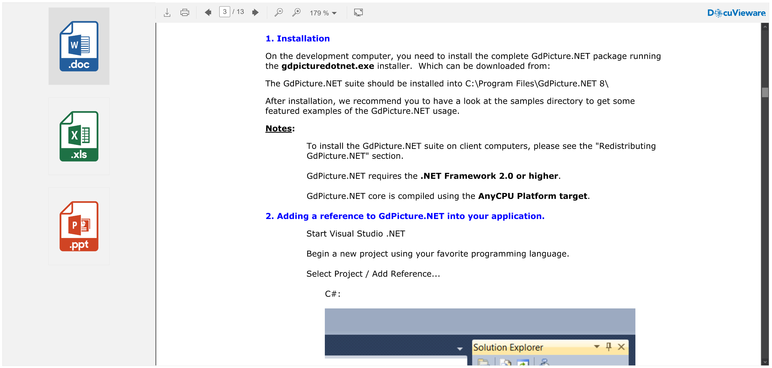Screen dimensions: 772x368
Task: Click the zoom in magnifier icon
Action: tap(296, 12)
